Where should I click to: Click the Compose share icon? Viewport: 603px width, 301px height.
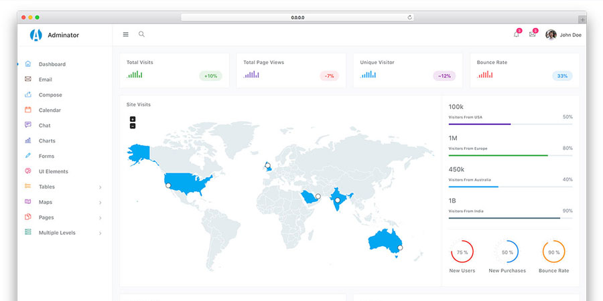27,94
